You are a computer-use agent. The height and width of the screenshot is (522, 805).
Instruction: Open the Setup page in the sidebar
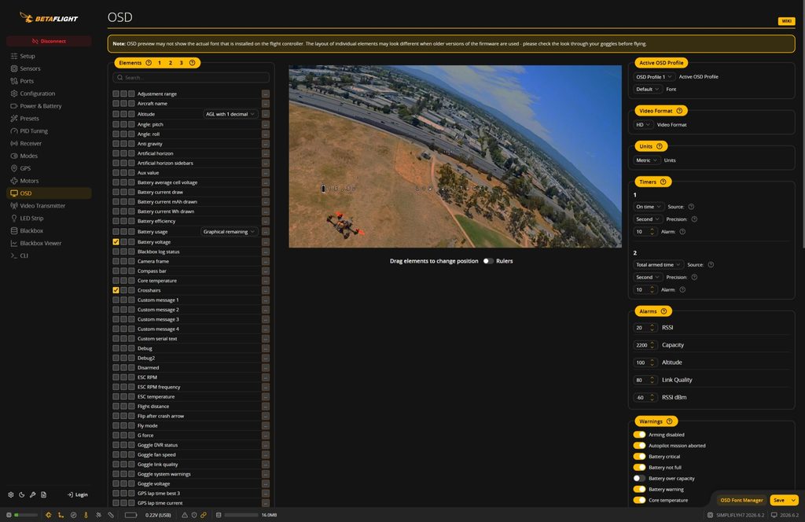point(49,56)
